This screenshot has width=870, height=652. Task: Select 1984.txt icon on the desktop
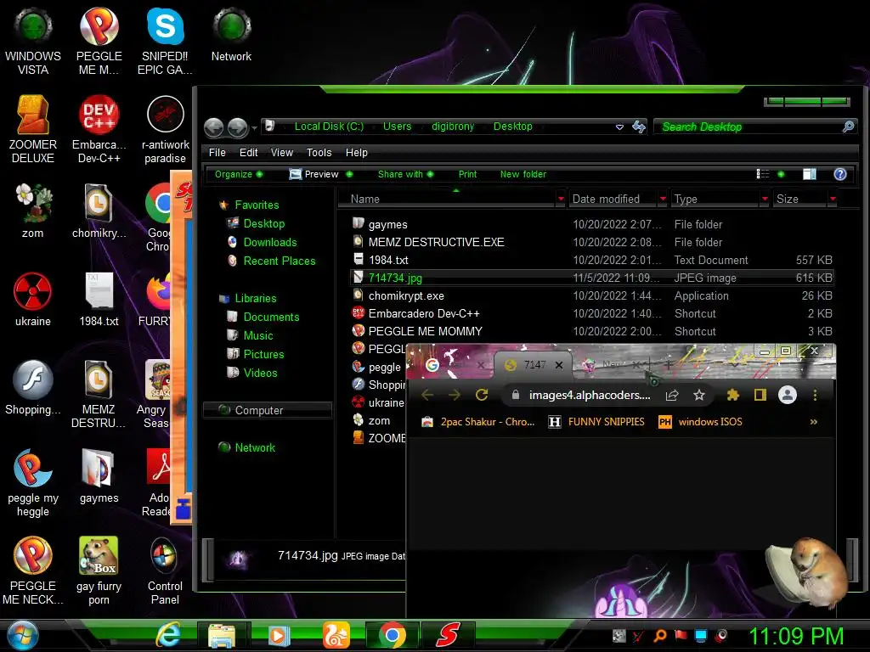pyautogui.click(x=99, y=300)
